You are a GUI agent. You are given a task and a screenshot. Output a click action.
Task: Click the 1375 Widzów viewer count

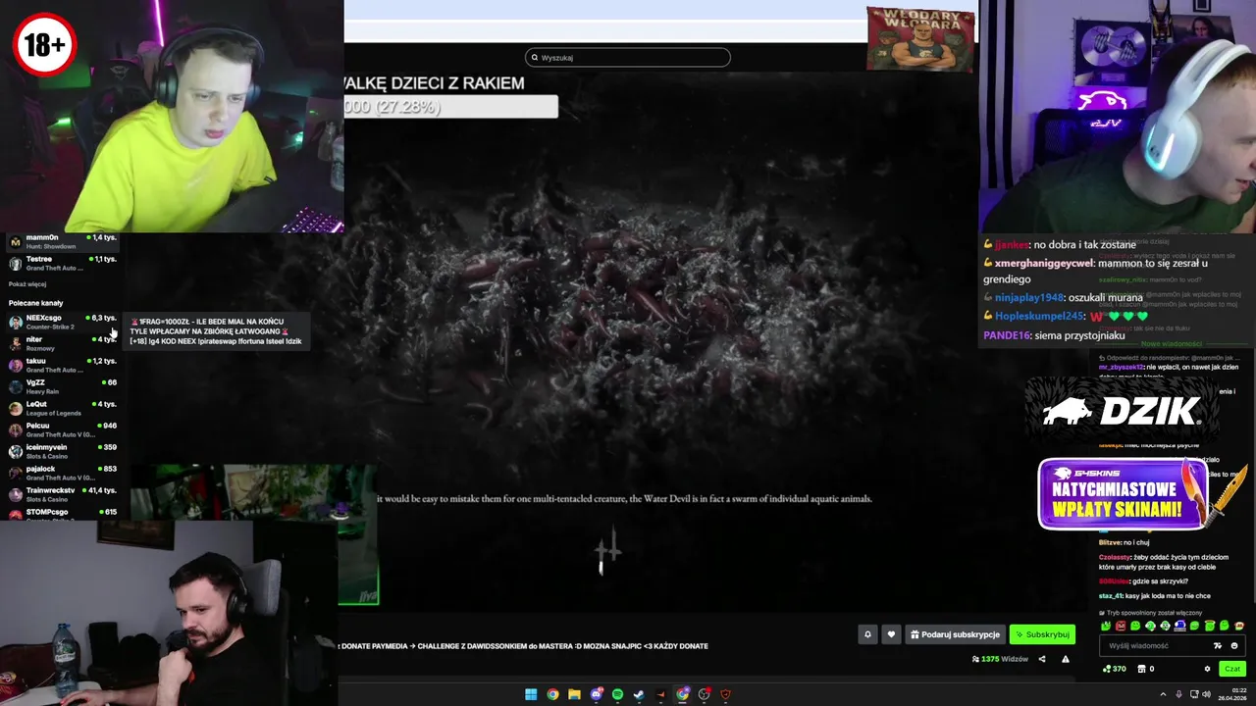[1000, 659]
